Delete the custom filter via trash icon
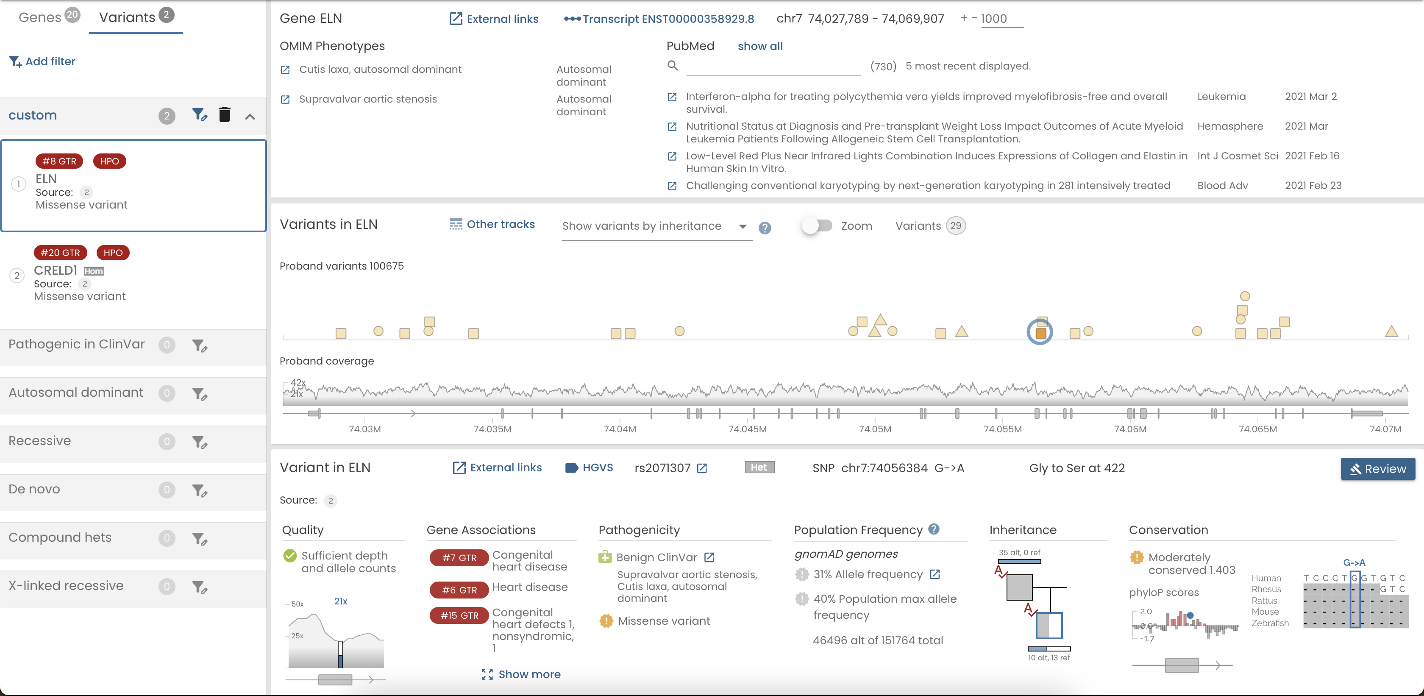1424x696 pixels. click(224, 115)
